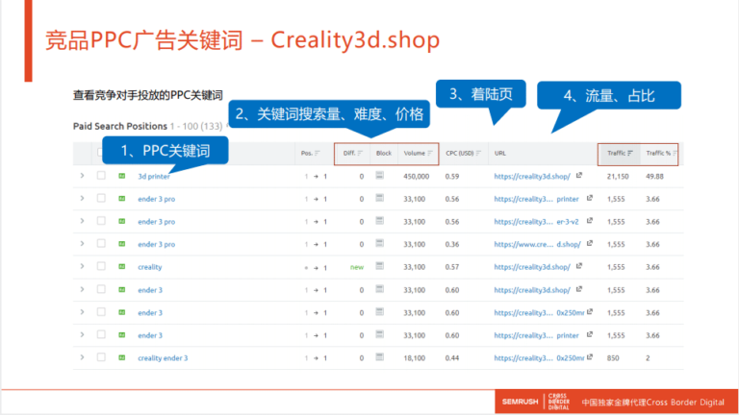Open external link icon in creality ender 3 row
Viewport: 739px width, 415px height.
(590, 358)
